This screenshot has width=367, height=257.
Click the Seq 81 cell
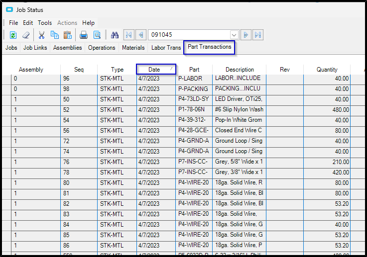79,193
